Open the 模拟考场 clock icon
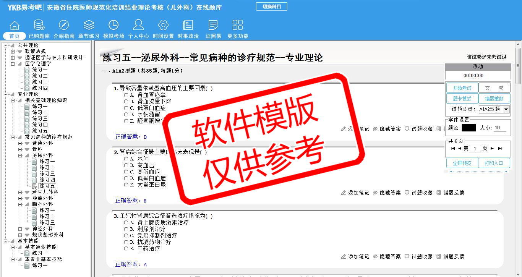Screen dimensions: 522x277 [x=113, y=26]
